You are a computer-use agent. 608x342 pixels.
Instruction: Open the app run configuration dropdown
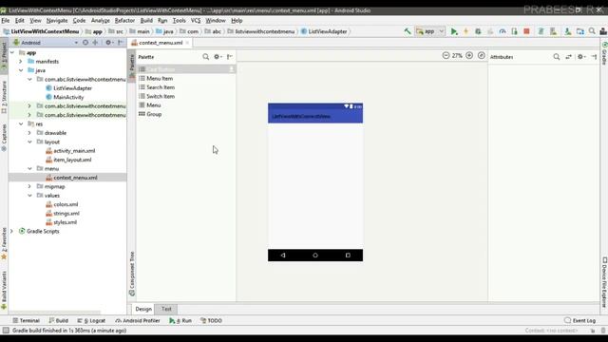tap(429, 31)
